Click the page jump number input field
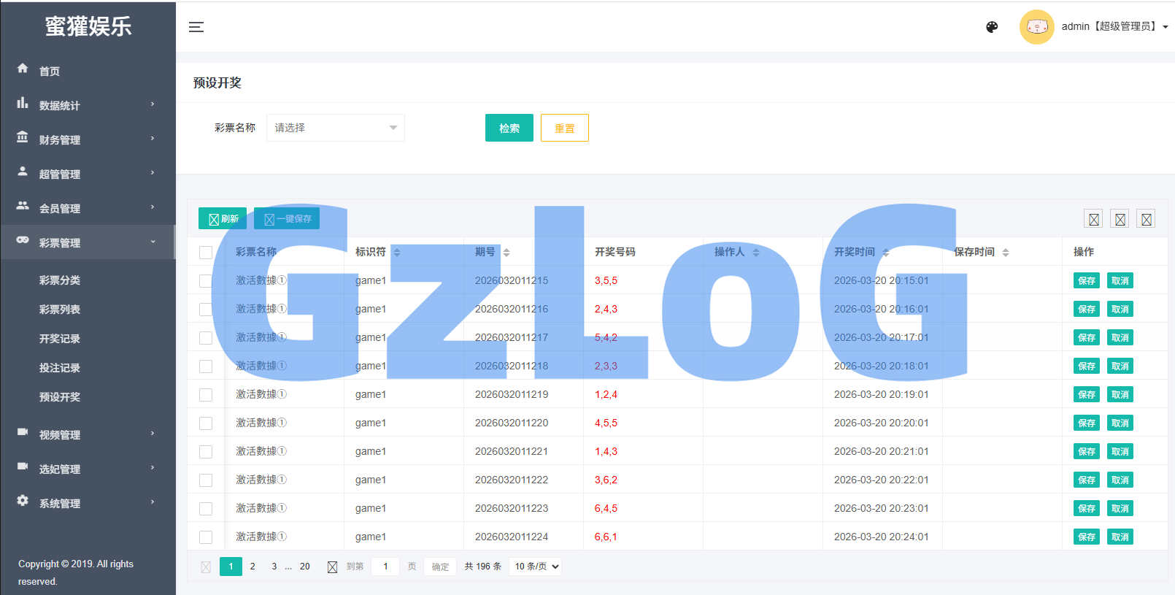 pos(385,567)
